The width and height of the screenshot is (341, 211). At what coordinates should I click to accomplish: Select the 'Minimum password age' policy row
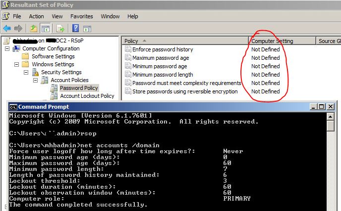(160, 66)
